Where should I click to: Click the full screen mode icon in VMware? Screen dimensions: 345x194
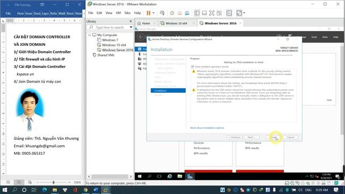coord(212,13)
